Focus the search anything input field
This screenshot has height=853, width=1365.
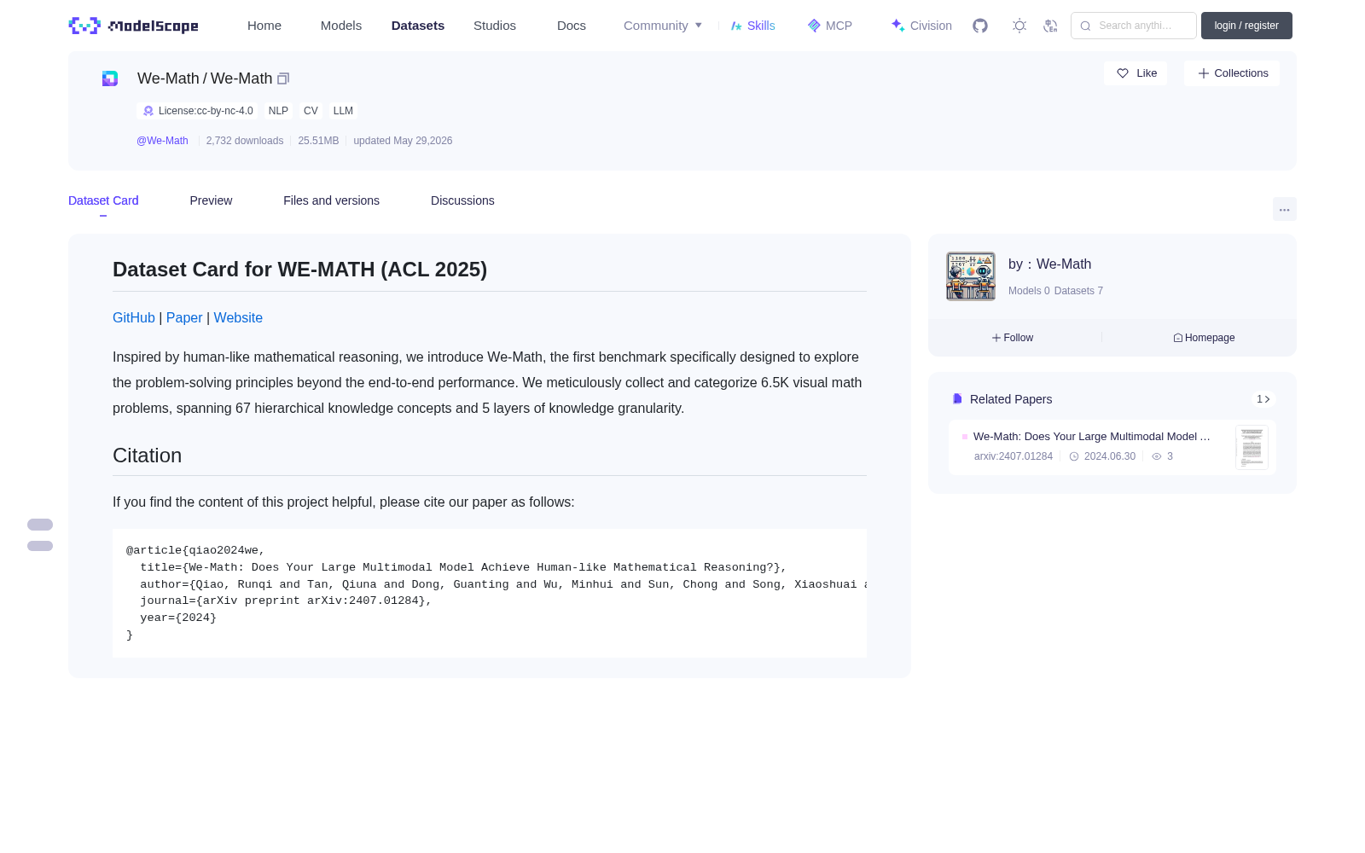(x=1134, y=26)
